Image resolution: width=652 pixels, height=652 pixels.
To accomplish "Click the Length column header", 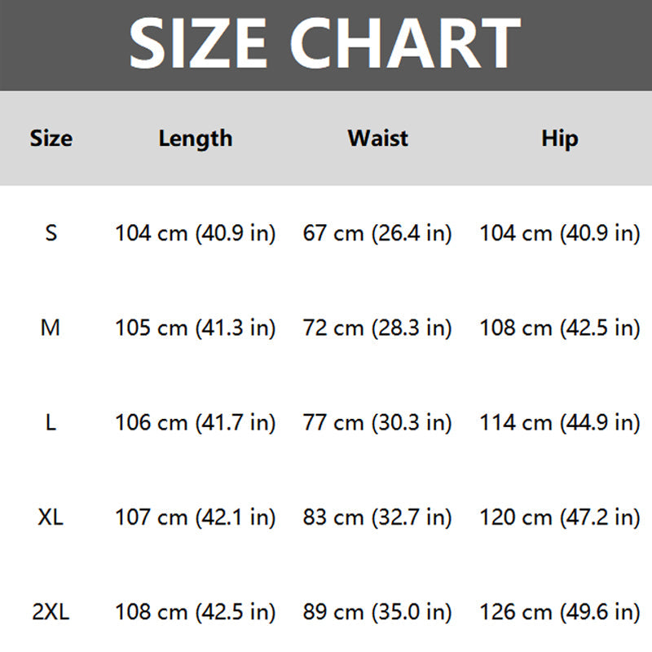I will pos(196,139).
